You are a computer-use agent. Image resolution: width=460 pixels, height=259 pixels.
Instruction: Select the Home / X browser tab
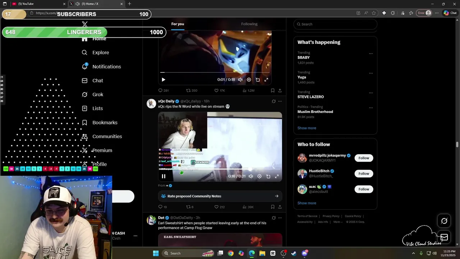click(x=96, y=4)
